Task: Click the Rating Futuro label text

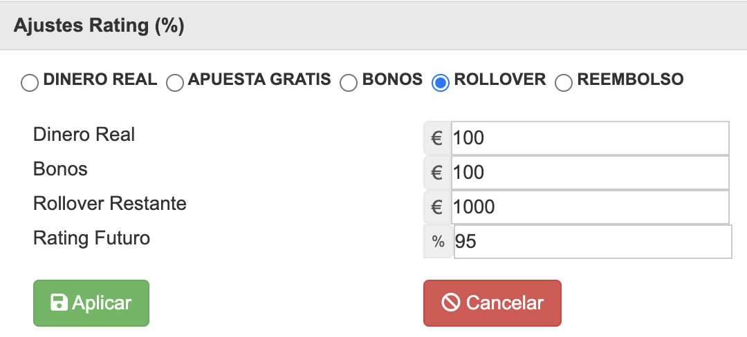Action: (x=91, y=238)
